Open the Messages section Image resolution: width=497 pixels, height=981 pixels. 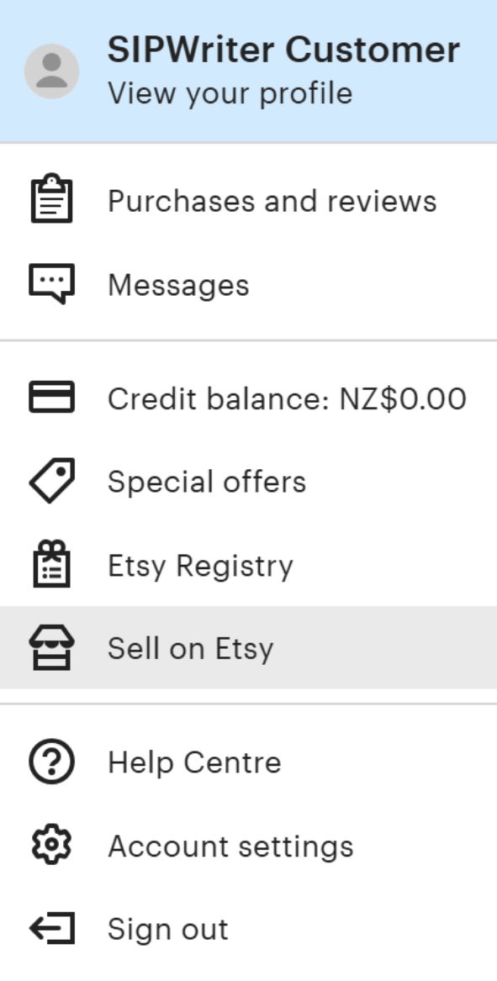coord(178,284)
